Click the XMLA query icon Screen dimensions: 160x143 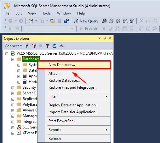(125, 21)
